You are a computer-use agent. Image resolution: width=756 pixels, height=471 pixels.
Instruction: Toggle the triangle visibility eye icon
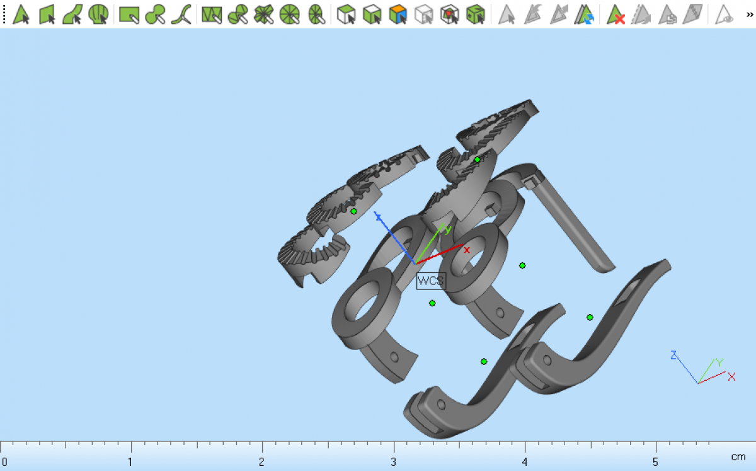725,14
